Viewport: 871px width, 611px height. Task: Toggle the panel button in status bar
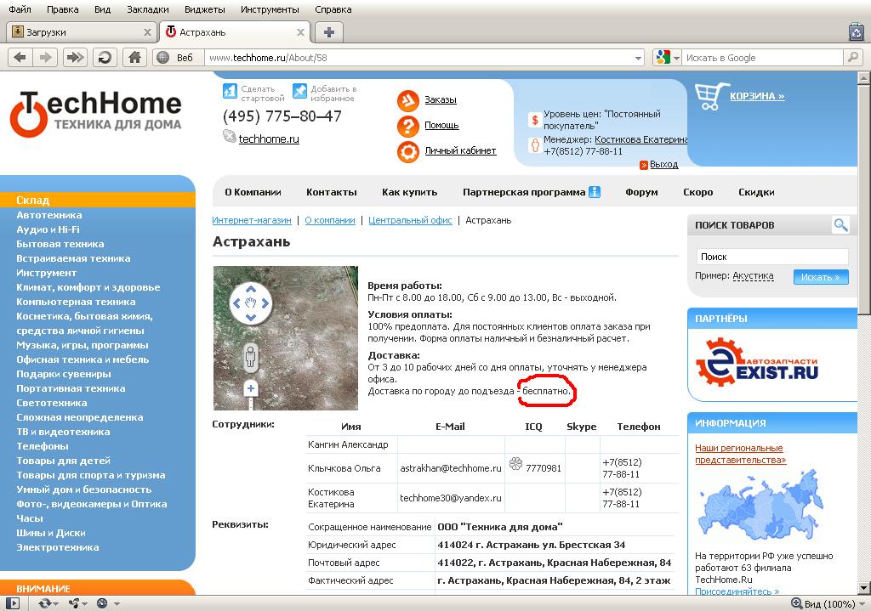12,603
